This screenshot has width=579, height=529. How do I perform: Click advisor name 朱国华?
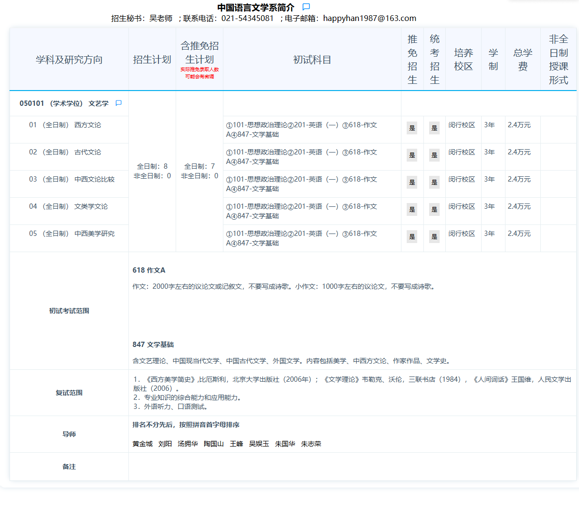285,444
